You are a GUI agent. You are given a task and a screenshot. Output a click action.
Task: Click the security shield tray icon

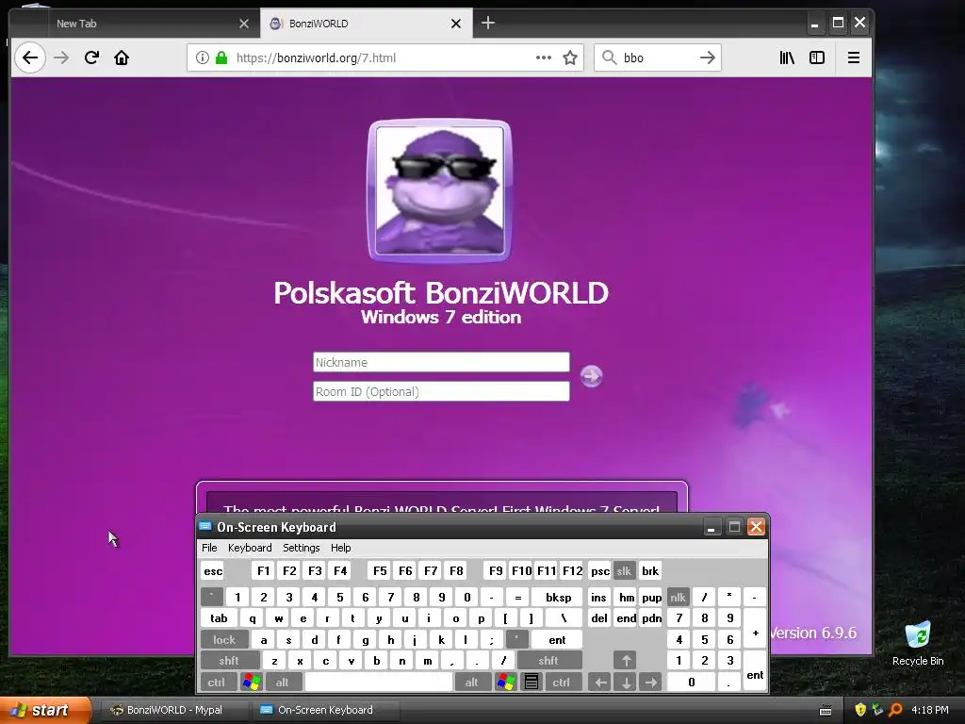[861, 710]
